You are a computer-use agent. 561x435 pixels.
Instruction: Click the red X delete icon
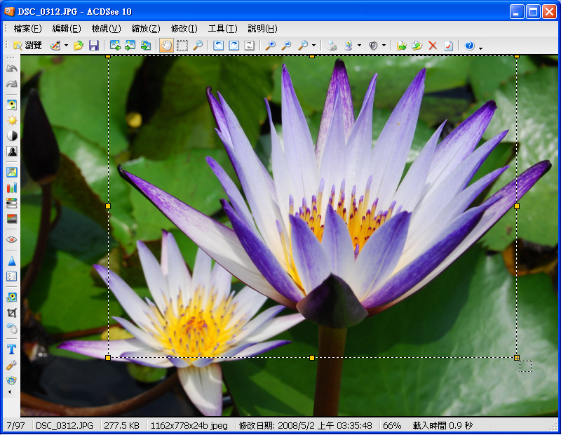(x=432, y=46)
